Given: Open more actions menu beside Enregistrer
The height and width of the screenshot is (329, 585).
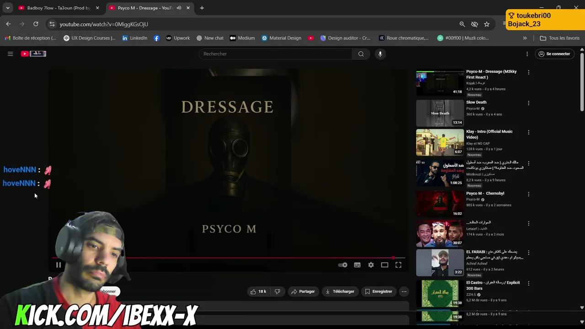Looking at the screenshot, I should click(404, 292).
